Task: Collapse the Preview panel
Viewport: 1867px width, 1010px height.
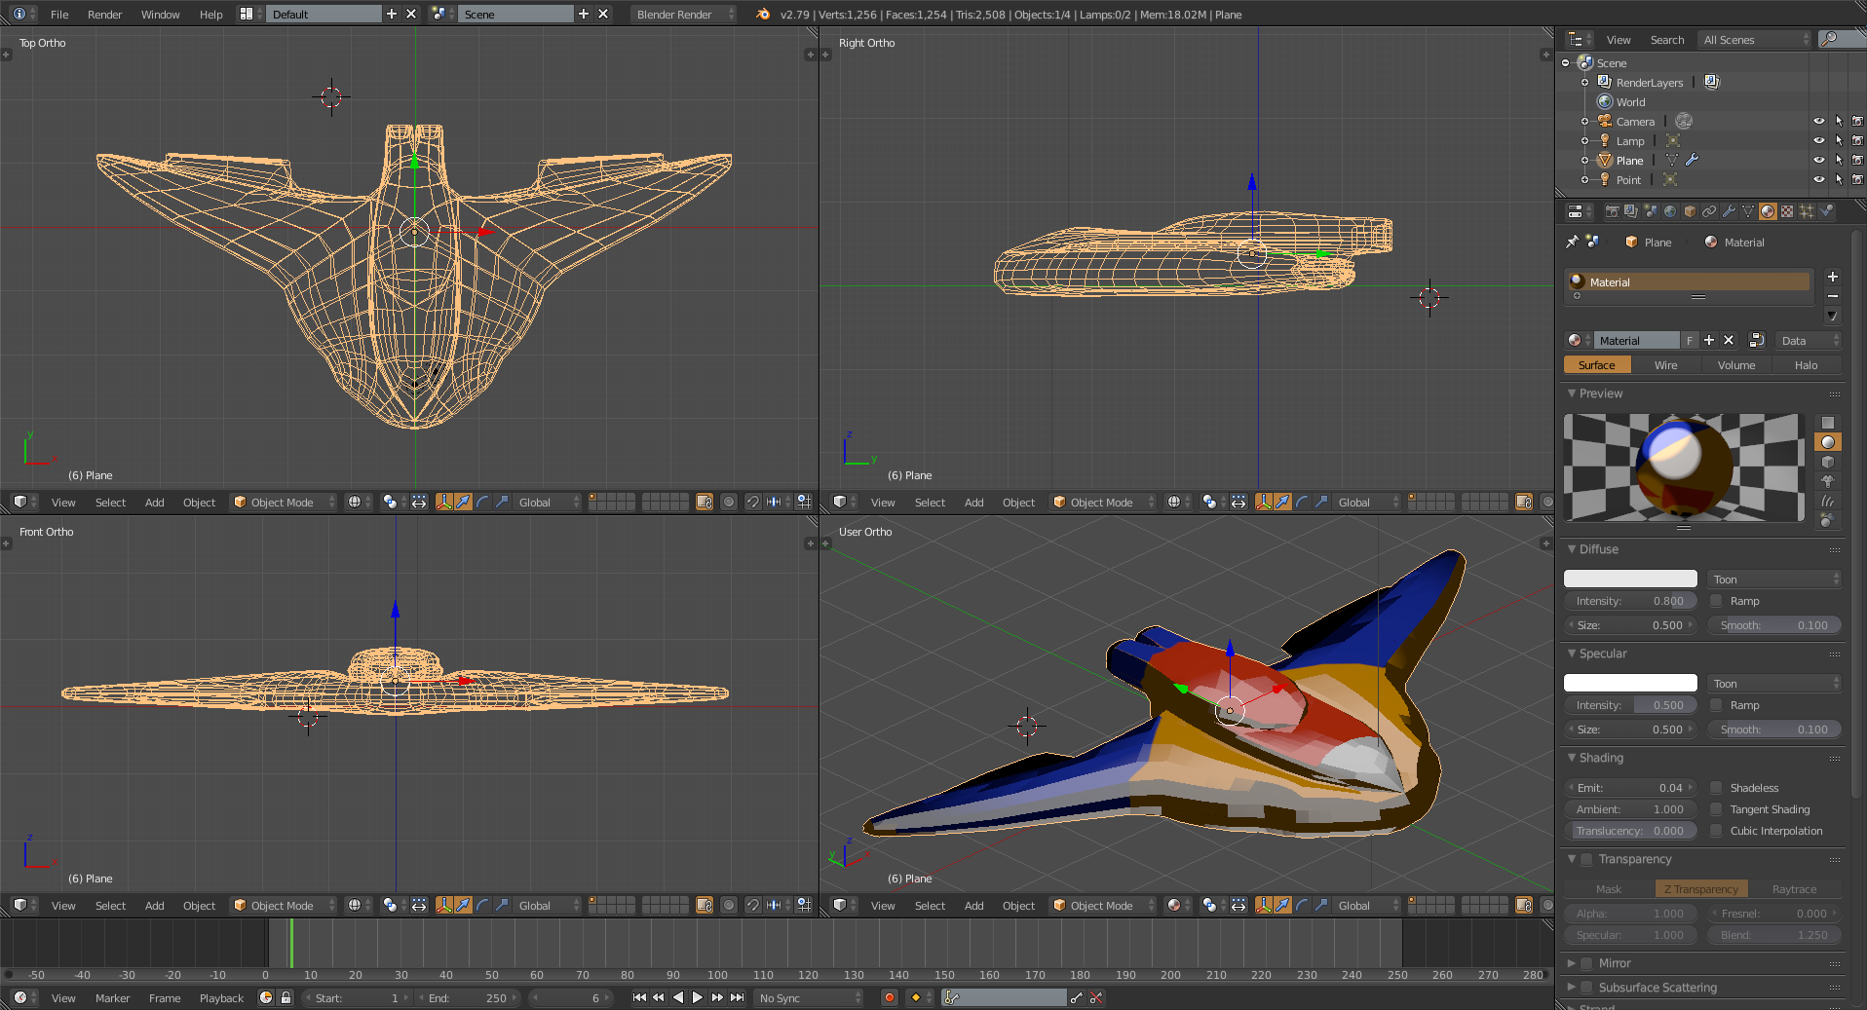Action: (1572, 393)
